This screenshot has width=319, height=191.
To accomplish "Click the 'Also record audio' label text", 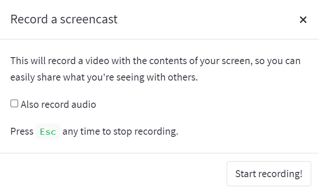I will [58, 104].
